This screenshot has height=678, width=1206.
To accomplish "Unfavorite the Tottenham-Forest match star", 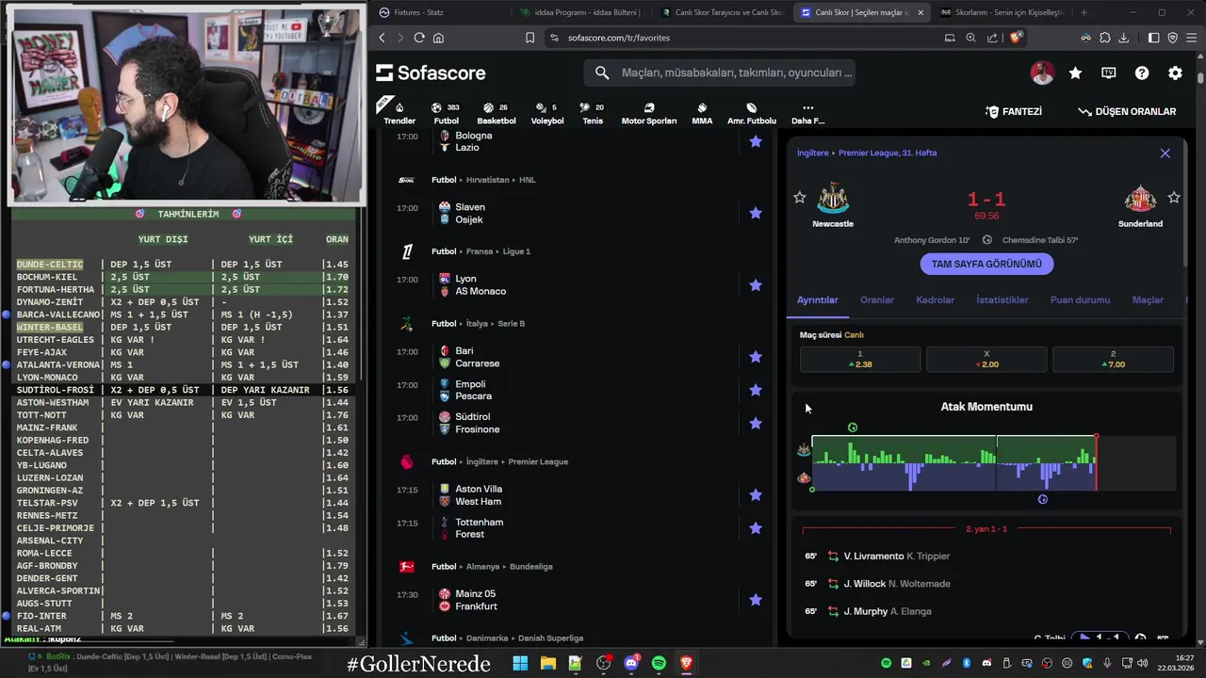I will pos(756,528).
